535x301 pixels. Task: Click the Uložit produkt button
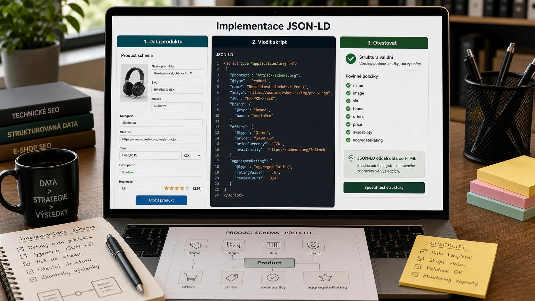click(161, 200)
